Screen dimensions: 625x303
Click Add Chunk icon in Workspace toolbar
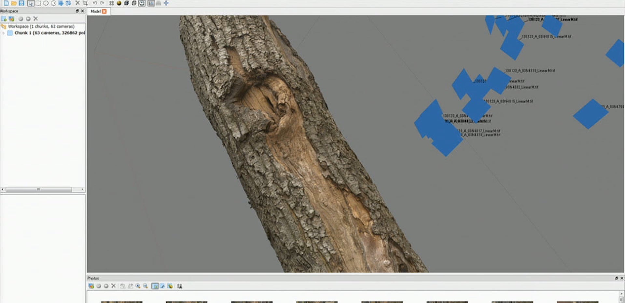pyautogui.click(x=4, y=19)
